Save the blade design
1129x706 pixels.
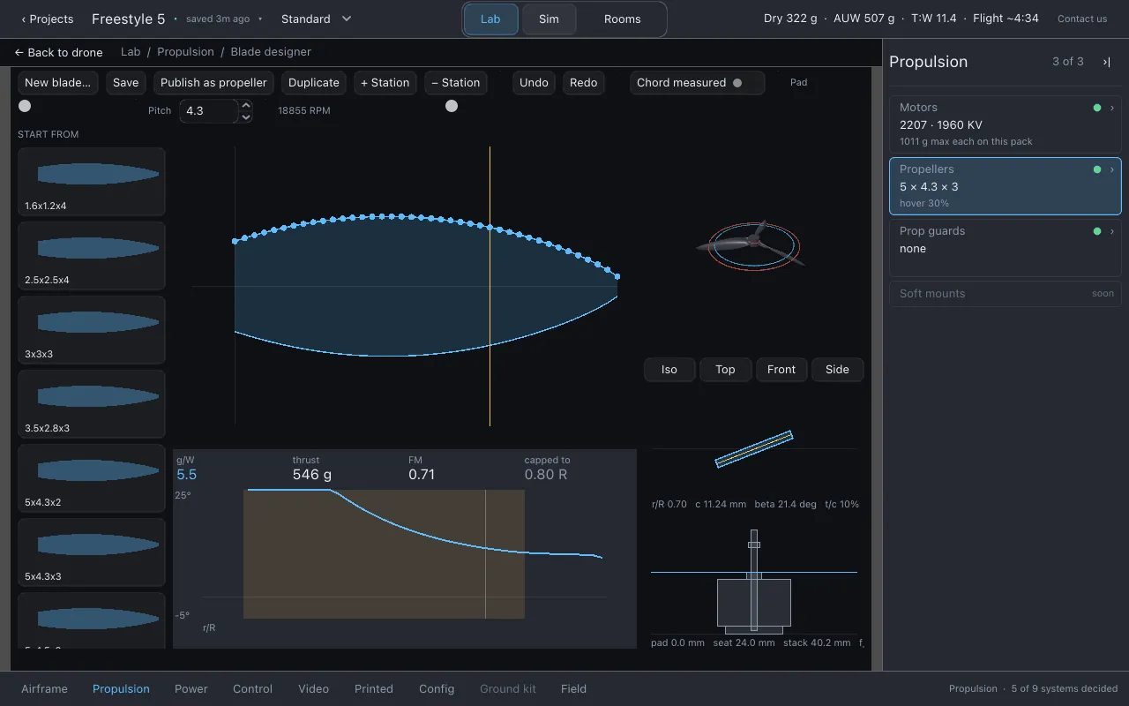[126, 83]
